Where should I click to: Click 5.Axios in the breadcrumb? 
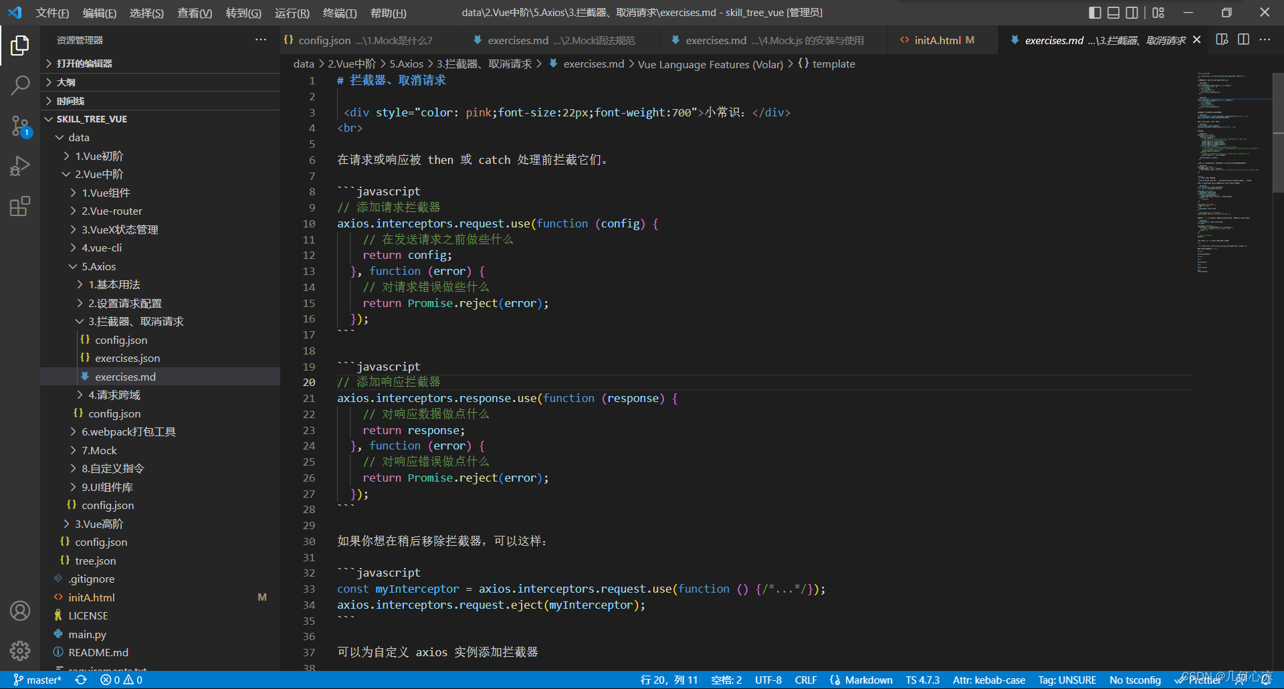point(407,64)
